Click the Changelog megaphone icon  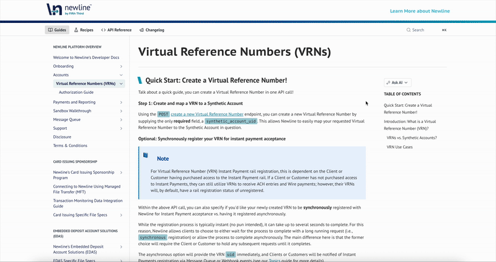point(143,30)
